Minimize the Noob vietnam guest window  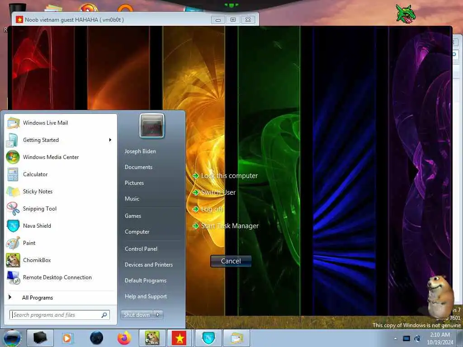click(218, 20)
